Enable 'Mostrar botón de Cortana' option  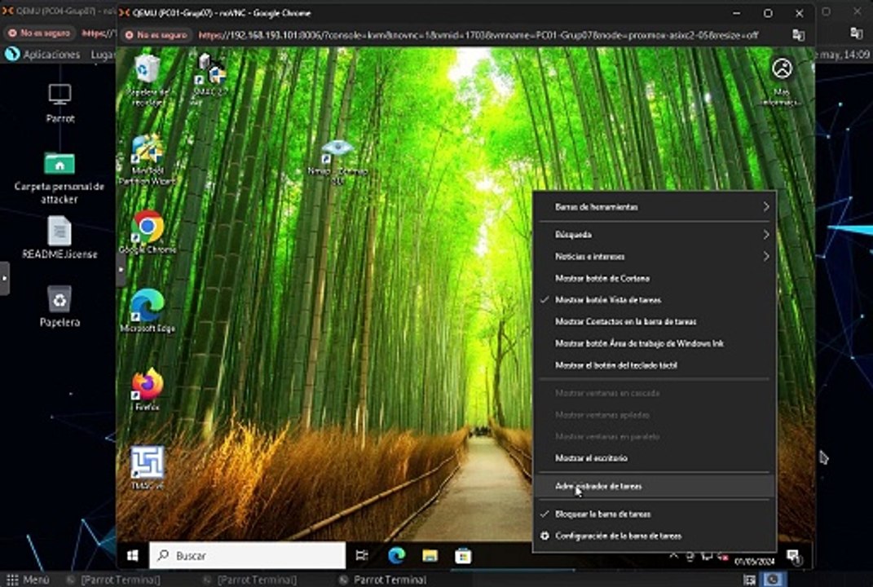click(602, 278)
